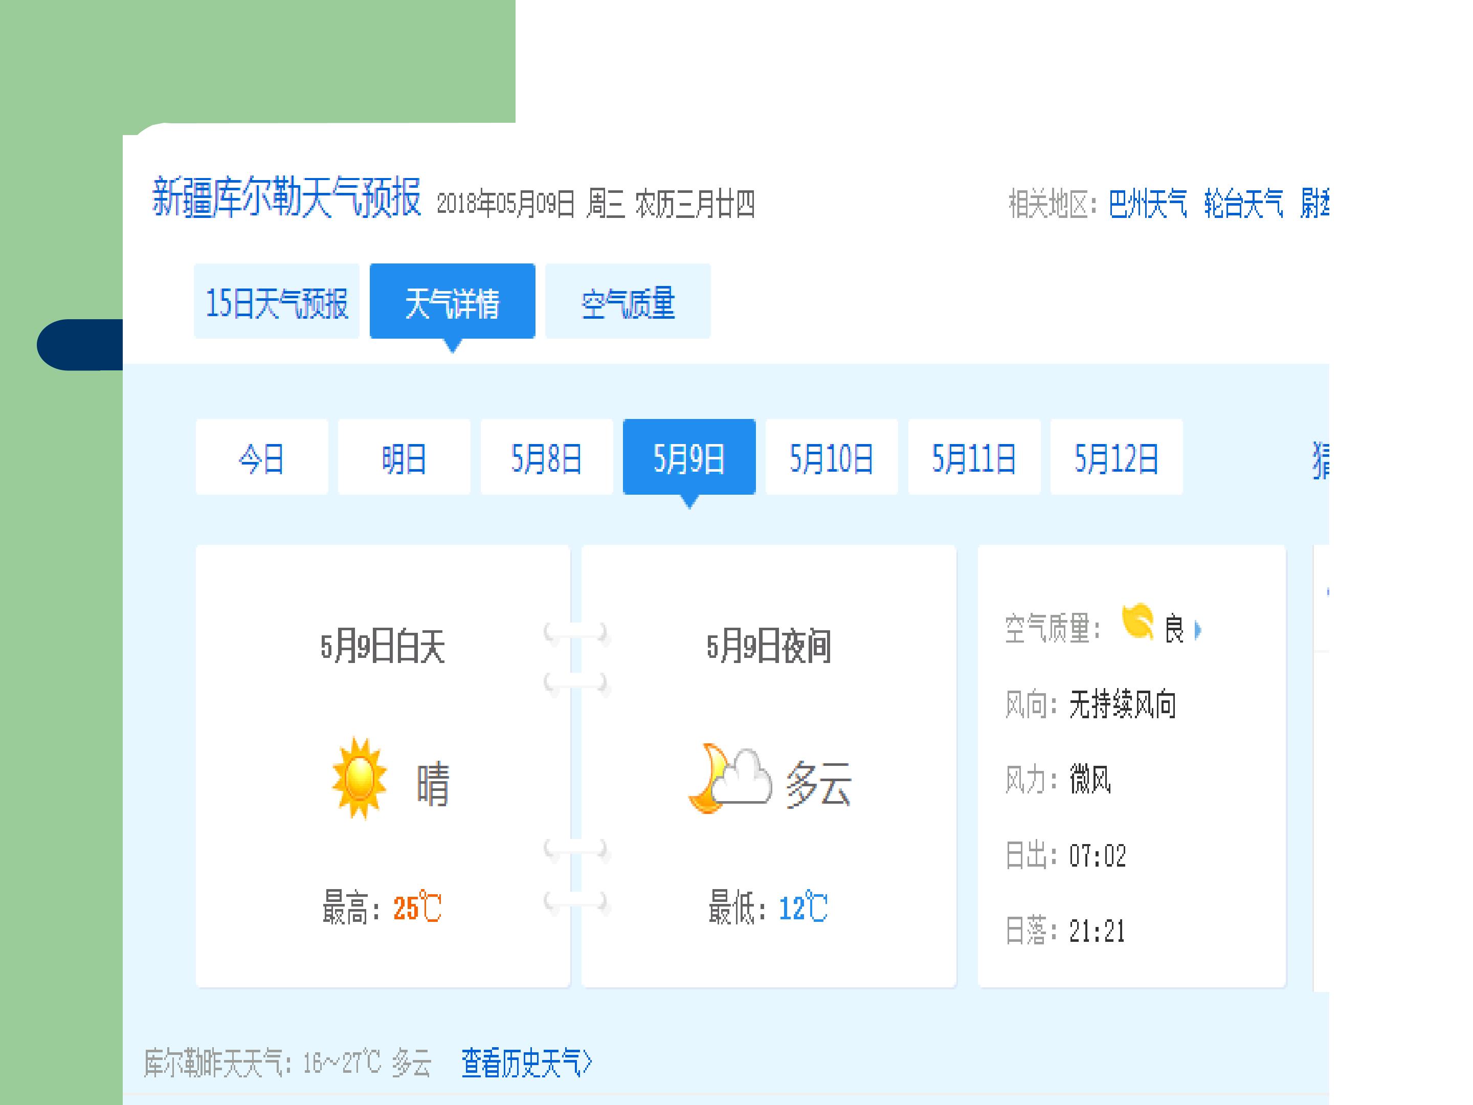Viewport: 1473px width, 1105px height.
Task: Pick the 5月11日 date tab
Action: click(x=974, y=457)
